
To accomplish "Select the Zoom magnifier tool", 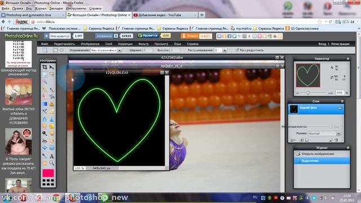I will click(52, 163).
